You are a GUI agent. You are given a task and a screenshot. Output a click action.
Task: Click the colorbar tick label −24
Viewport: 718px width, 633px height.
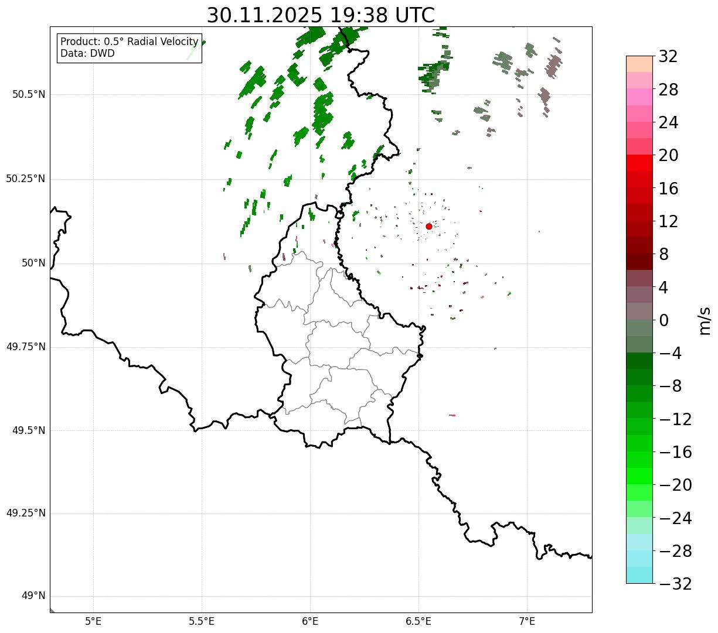(675, 518)
